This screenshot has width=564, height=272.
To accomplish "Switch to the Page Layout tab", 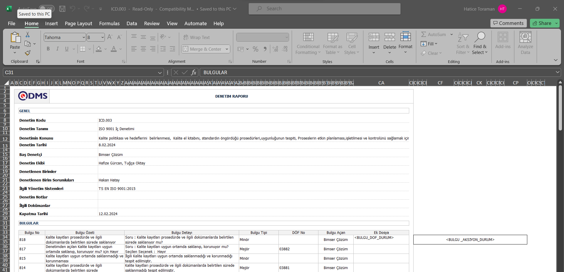I will 78,23.
